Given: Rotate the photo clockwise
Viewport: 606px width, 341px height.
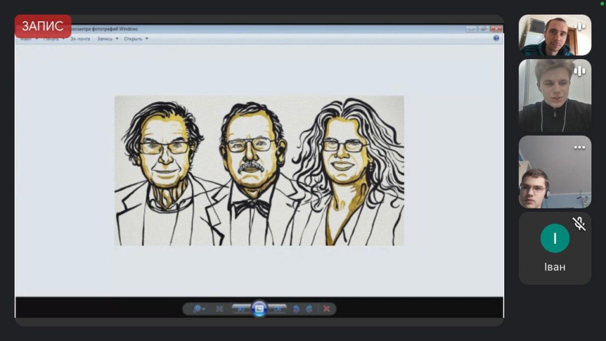Looking at the screenshot, I should coord(309,308).
